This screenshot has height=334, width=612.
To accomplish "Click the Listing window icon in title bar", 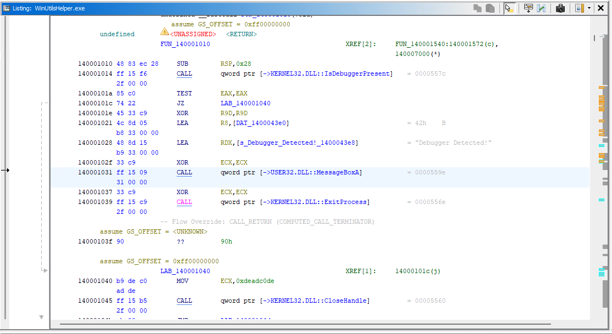I will [x=6, y=8].
